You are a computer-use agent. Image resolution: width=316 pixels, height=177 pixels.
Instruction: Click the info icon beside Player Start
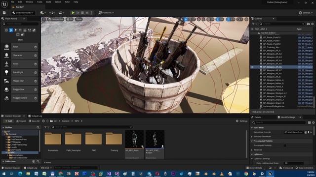point(36,81)
